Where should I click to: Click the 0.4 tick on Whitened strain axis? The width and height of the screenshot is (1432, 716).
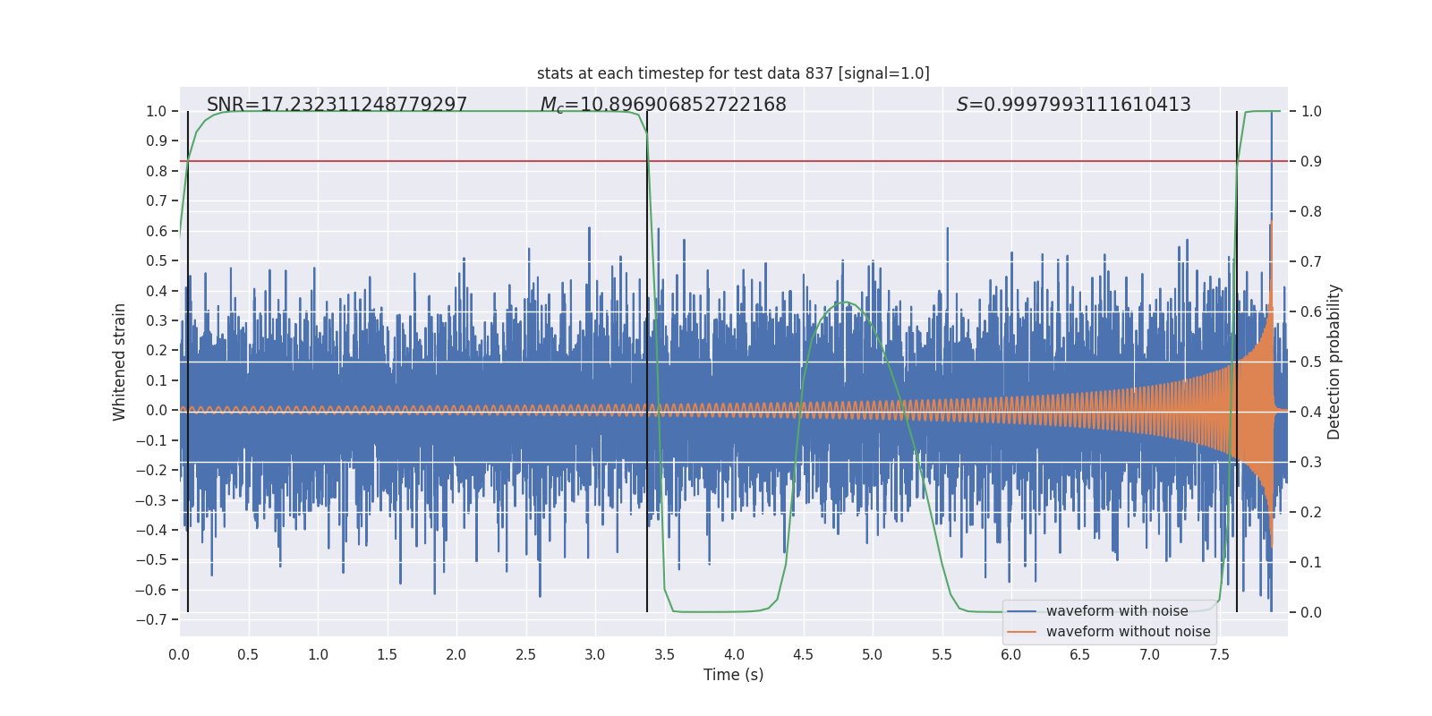coord(157,291)
